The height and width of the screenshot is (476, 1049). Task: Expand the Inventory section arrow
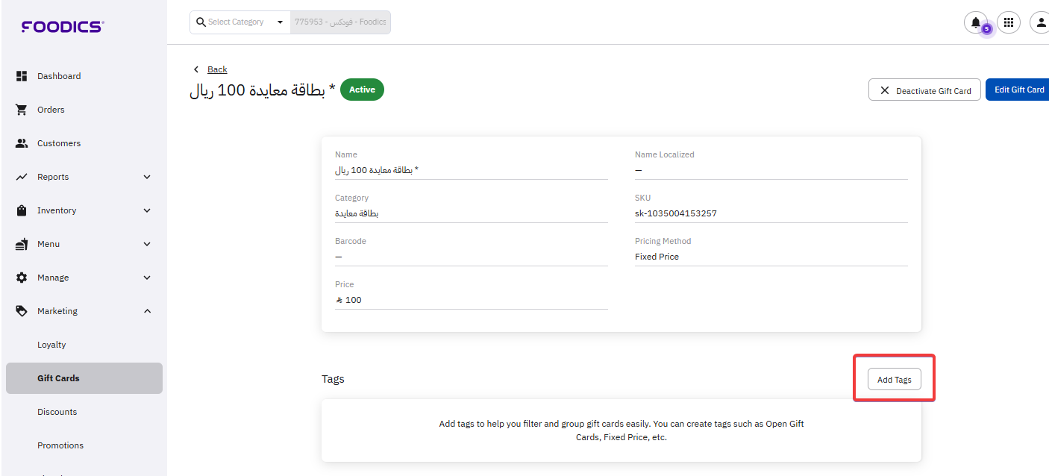[x=147, y=210]
